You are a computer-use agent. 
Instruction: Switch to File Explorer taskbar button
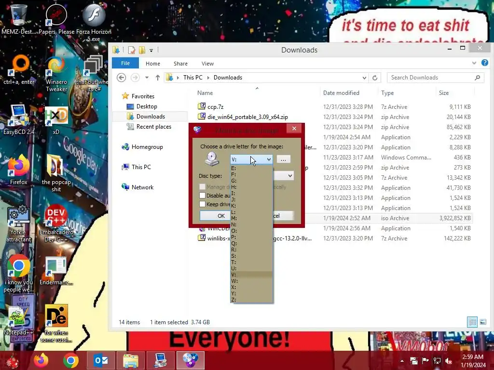[x=131, y=360]
